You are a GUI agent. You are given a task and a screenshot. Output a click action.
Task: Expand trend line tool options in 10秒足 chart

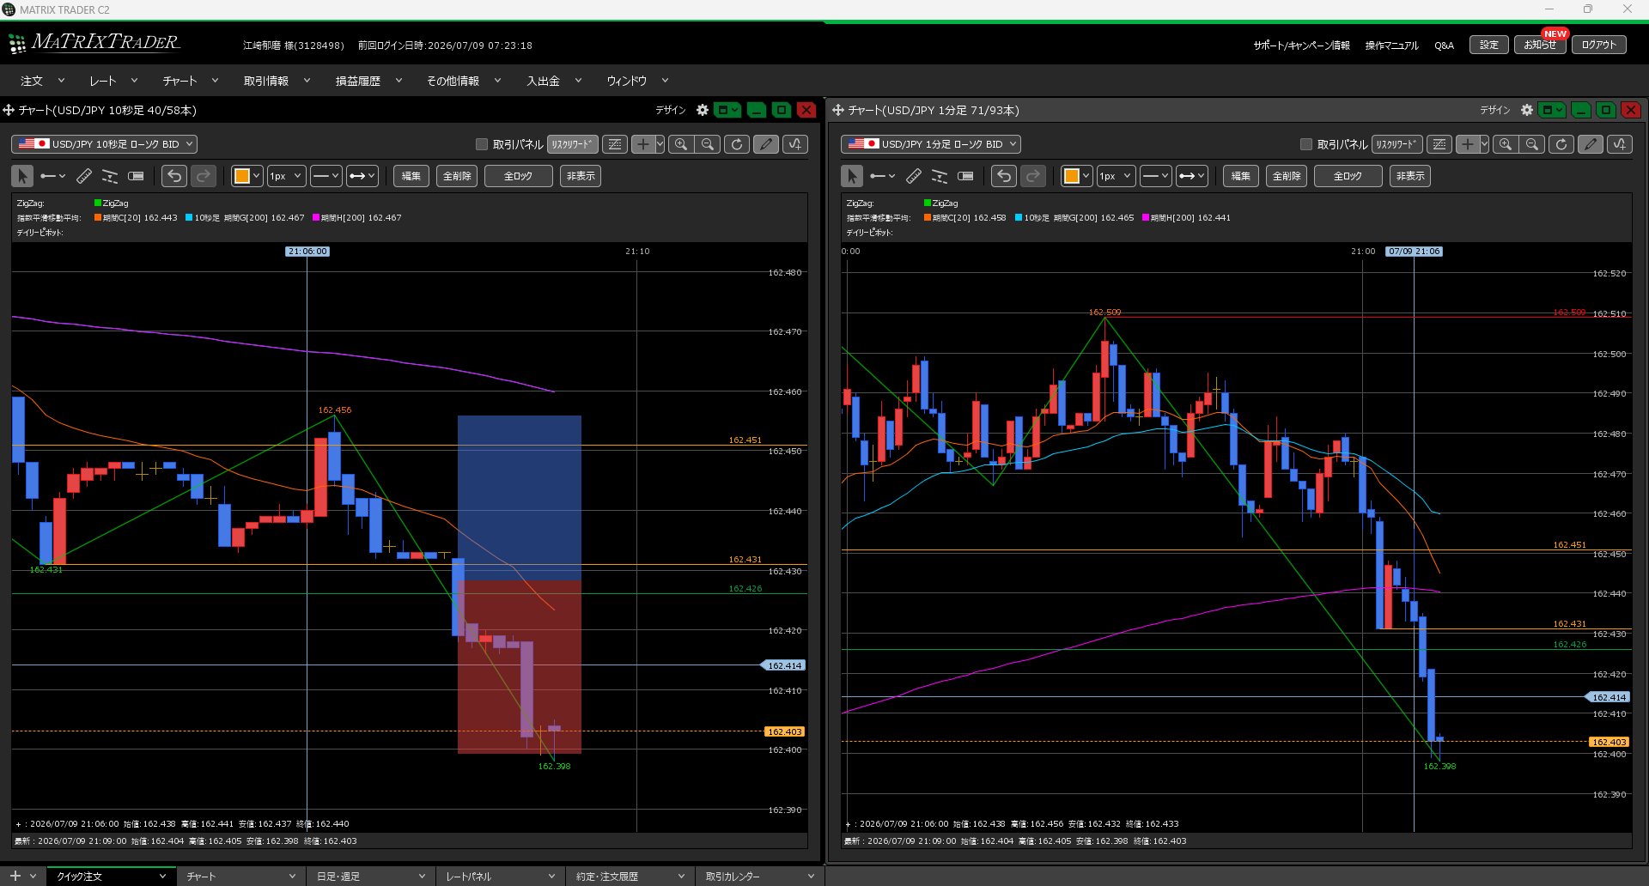63,176
